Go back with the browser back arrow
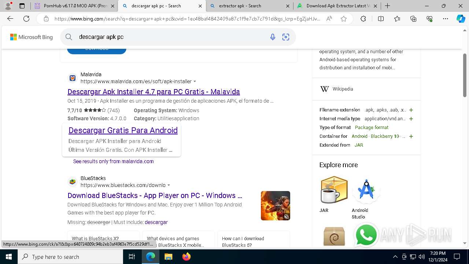This screenshot has height=264, width=469. pyautogui.click(x=10, y=19)
